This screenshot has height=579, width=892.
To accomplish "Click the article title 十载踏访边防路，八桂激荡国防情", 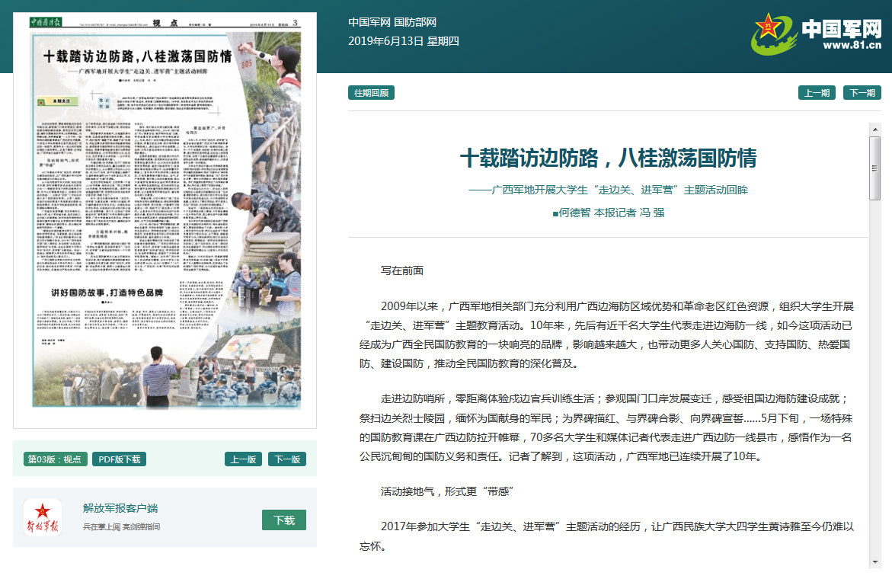I will 608,158.
